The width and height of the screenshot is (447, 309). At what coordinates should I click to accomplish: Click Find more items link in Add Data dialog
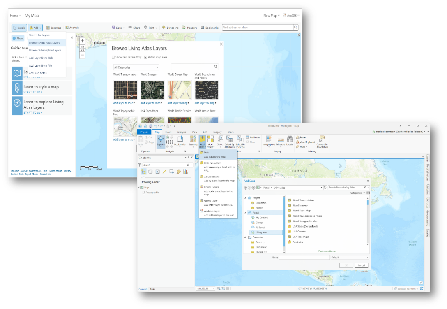tap(327, 251)
